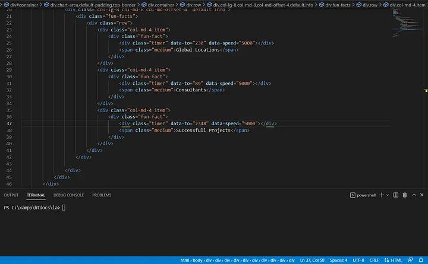Close the terminal panel
Screen dimensions: 428x264
[x=421, y=195]
